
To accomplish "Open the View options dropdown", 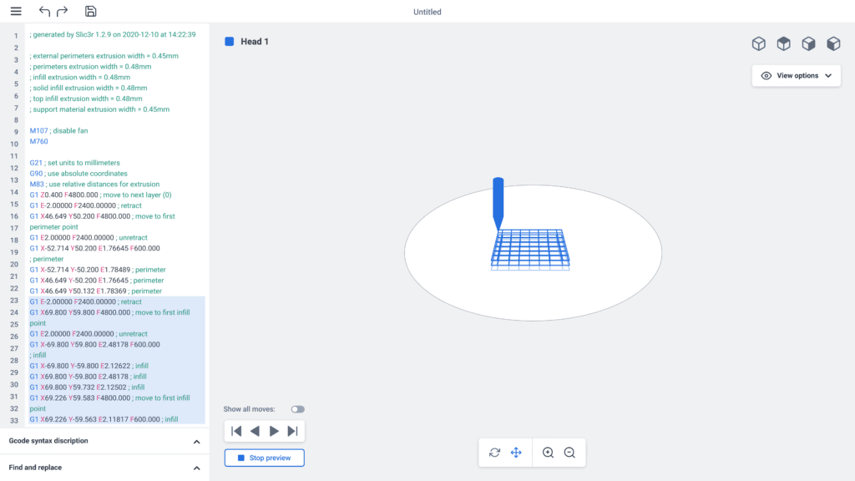I will [796, 76].
